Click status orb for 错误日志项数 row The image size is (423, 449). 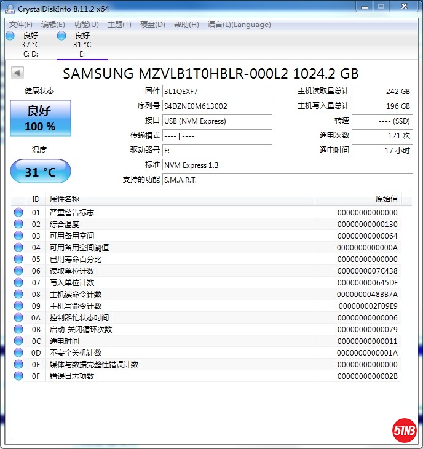18,376
